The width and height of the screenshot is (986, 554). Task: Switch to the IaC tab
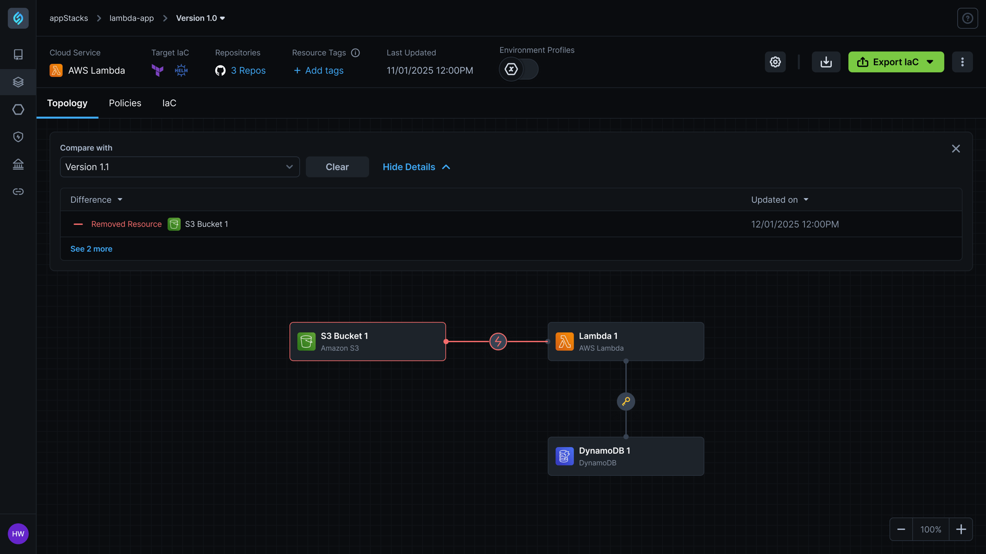(x=168, y=103)
